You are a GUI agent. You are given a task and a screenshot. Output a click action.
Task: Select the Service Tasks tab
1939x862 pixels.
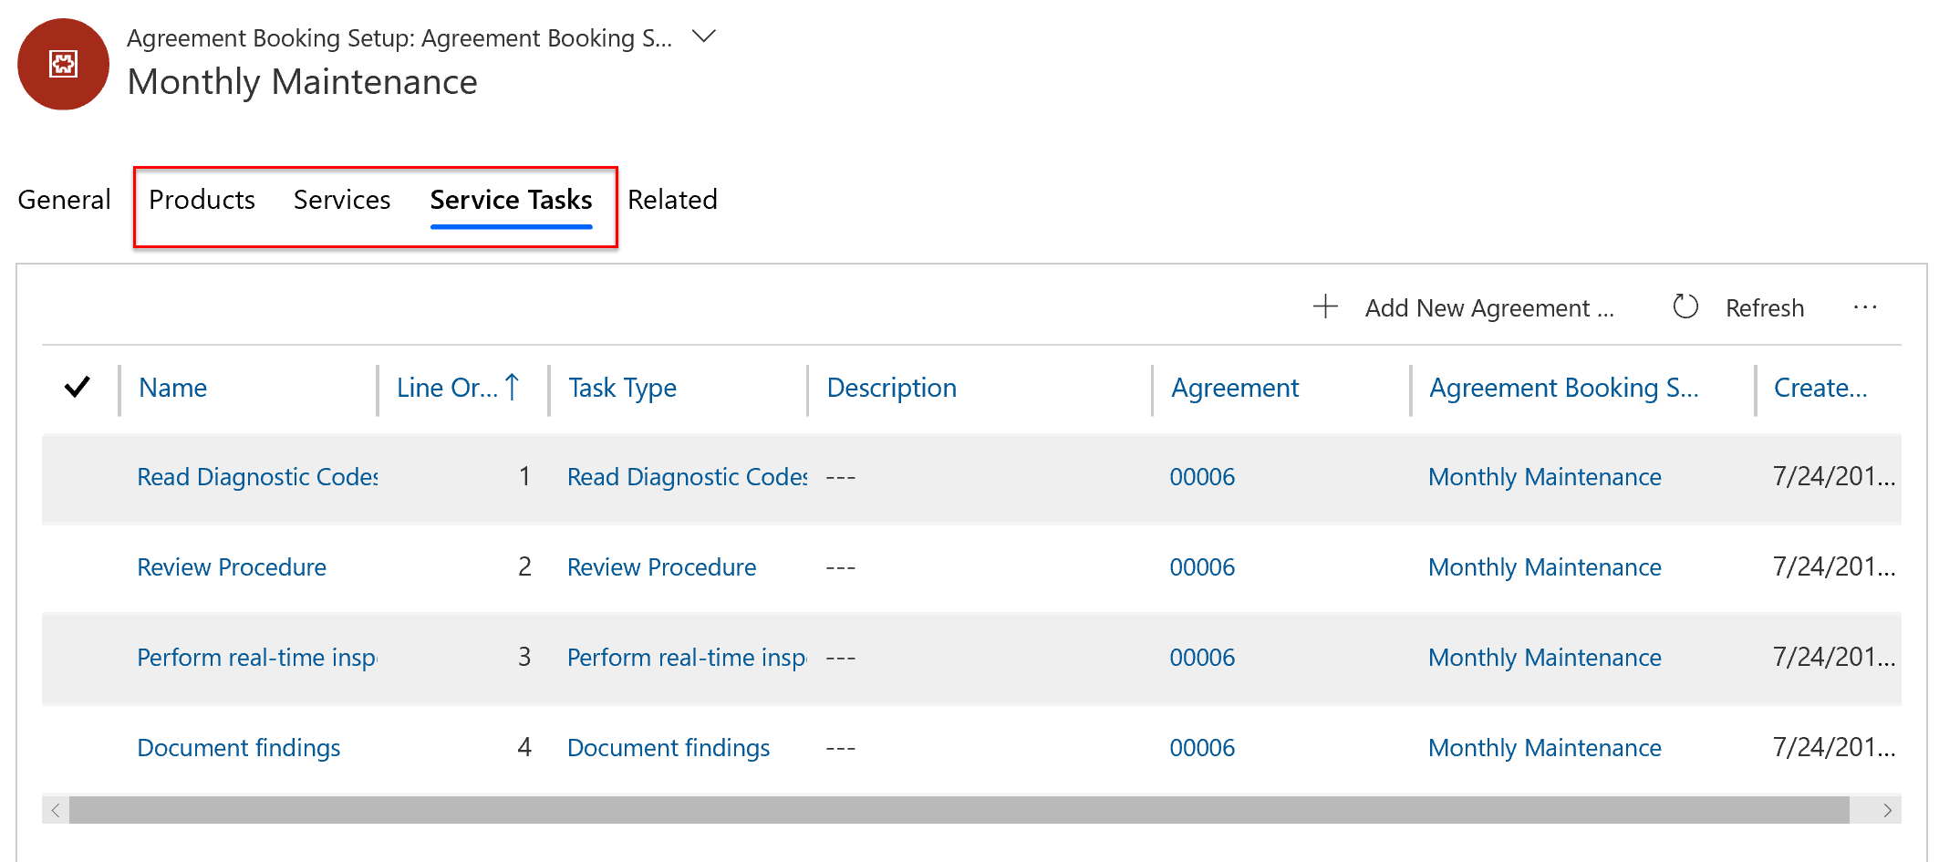click(x=512, y=200)
